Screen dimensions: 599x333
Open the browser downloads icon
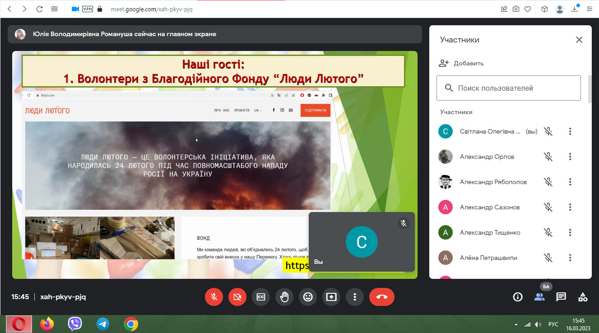tap(575, 9)
